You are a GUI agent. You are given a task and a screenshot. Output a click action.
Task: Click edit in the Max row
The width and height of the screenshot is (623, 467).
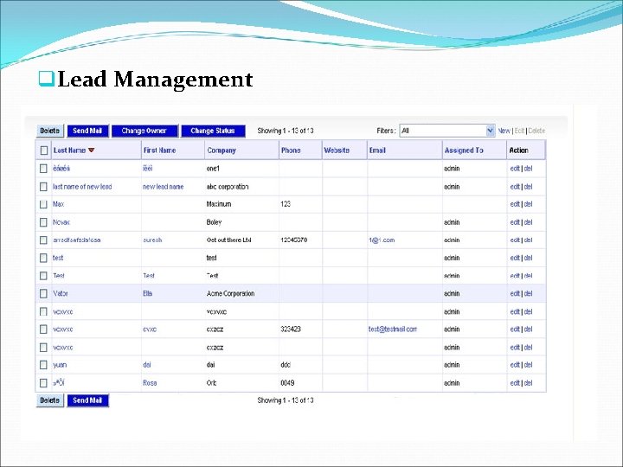click(x=515, y=204)
